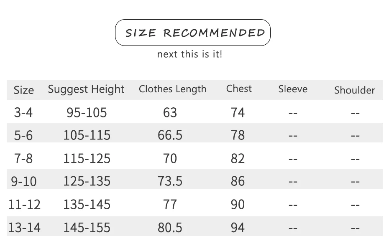Select the chest value 94

pos(238,228)
